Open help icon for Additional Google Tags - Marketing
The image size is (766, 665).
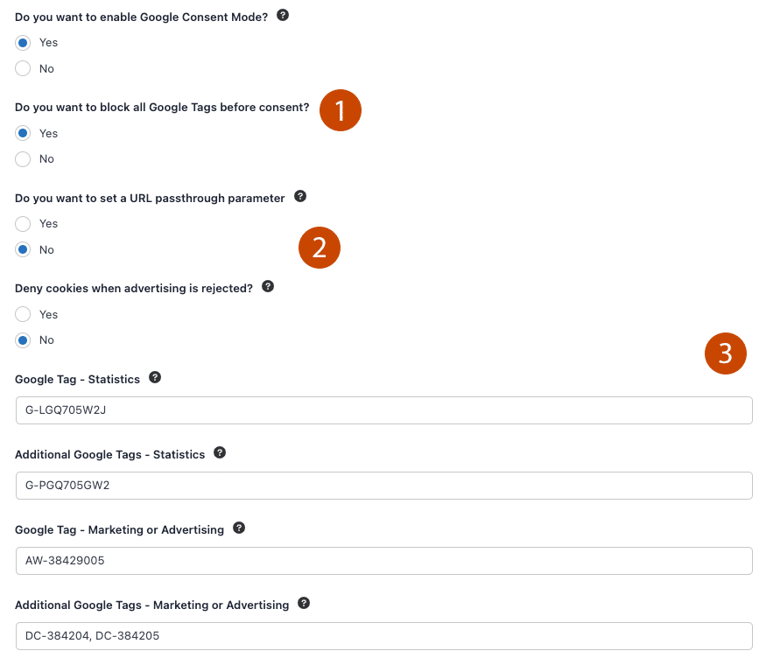[304, 603]
